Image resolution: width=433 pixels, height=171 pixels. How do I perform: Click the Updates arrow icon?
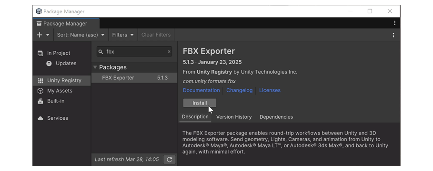(x=49, y=64)
